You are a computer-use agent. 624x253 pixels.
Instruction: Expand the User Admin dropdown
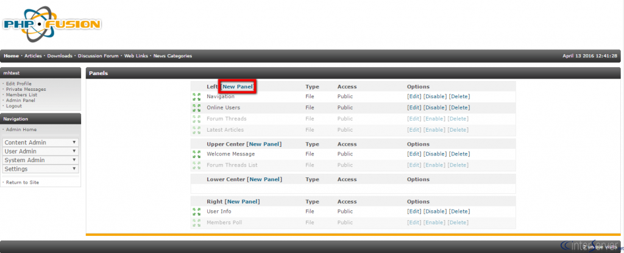(41, 151)
